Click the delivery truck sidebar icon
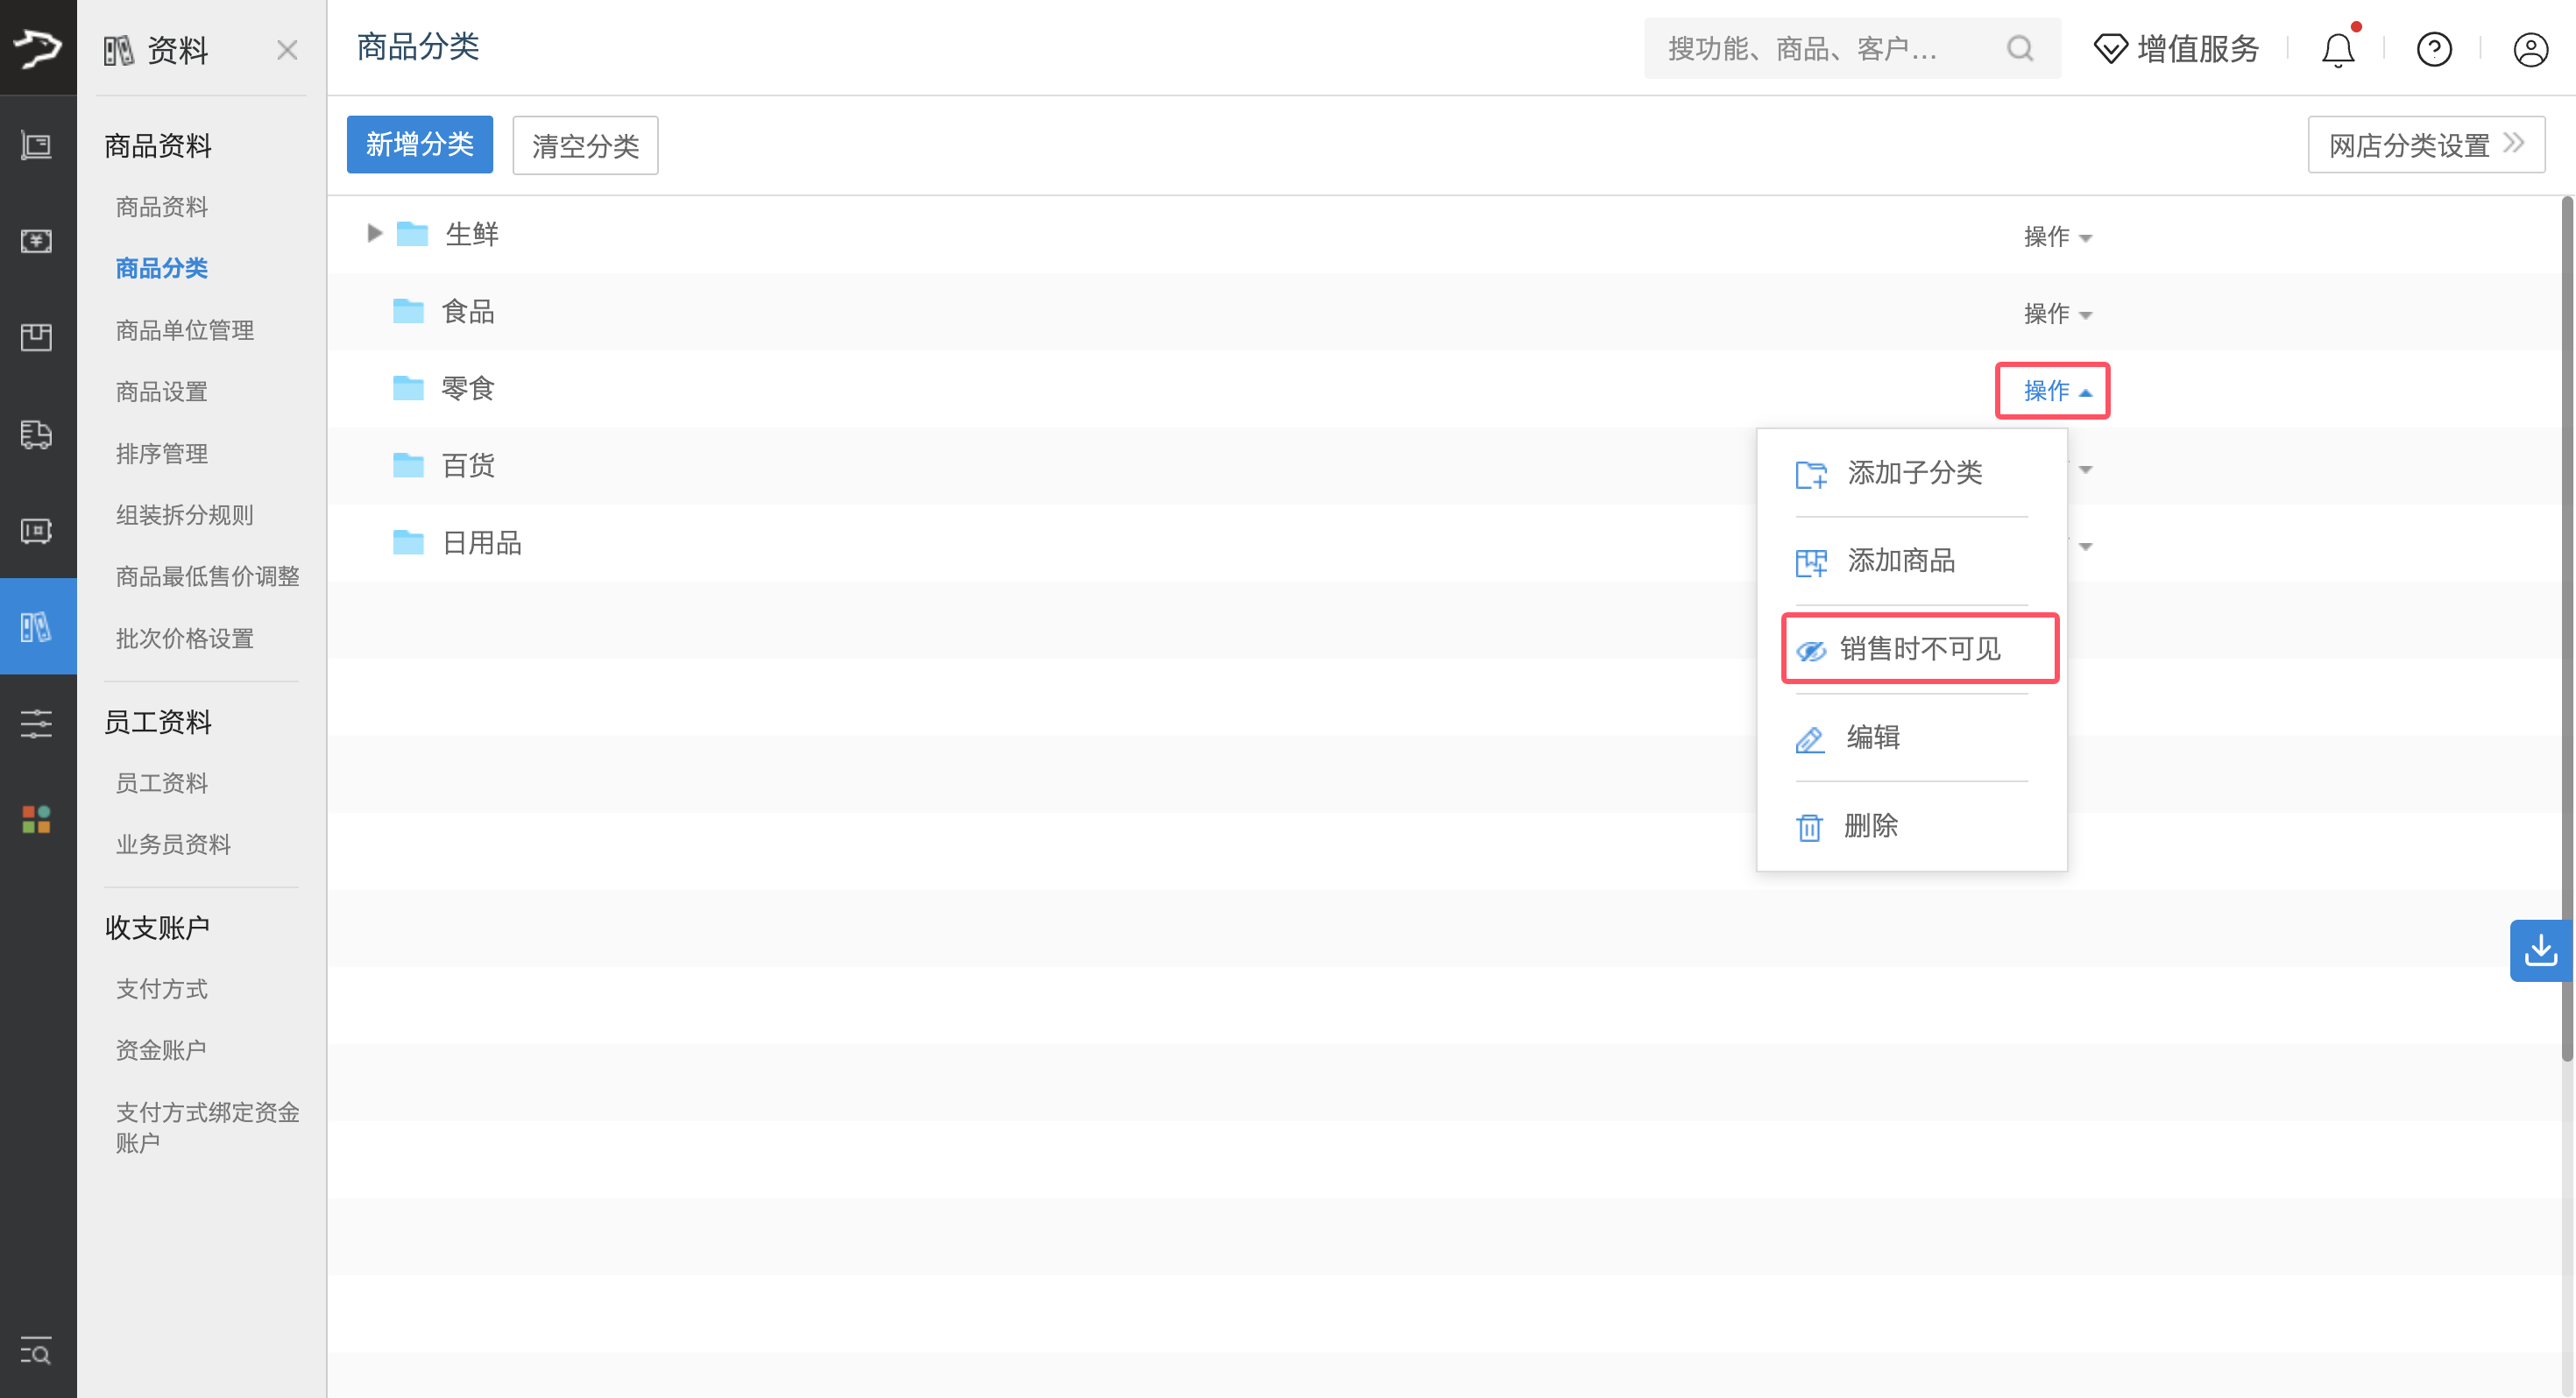This screenshot has height=1398, width=2576. coord(37,434)
